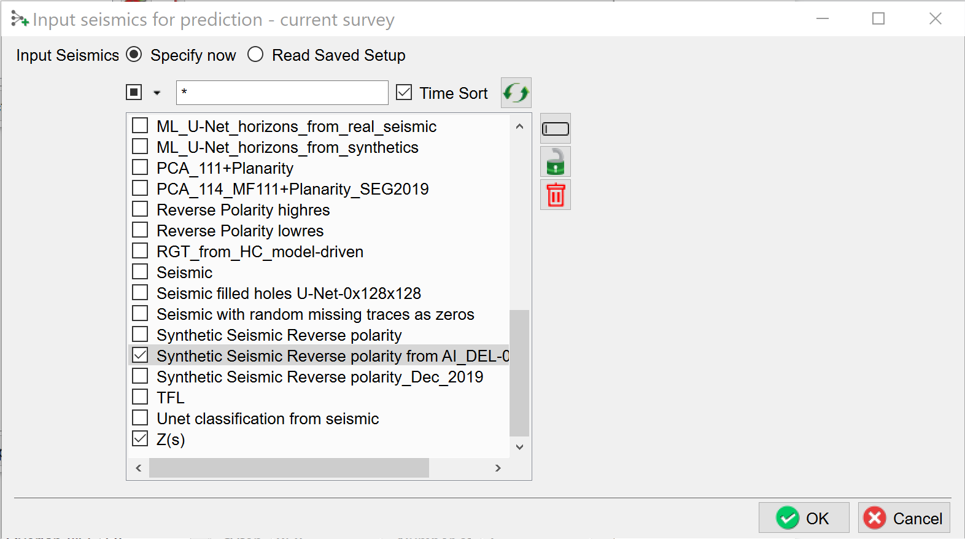Select TFL in the seismic list

click(170, 398)
